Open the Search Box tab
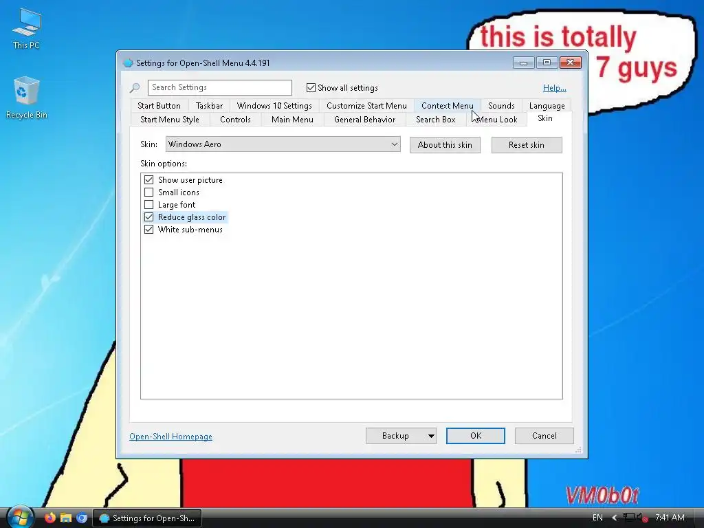Image resolution: width=704 pixels, height=528 pixels. pos(435,120)
